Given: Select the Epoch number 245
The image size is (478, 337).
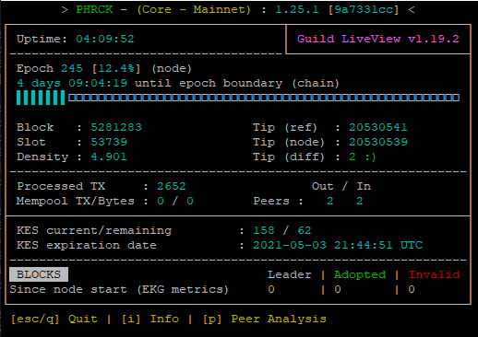Looking at the screenshot, I should 72,68.
